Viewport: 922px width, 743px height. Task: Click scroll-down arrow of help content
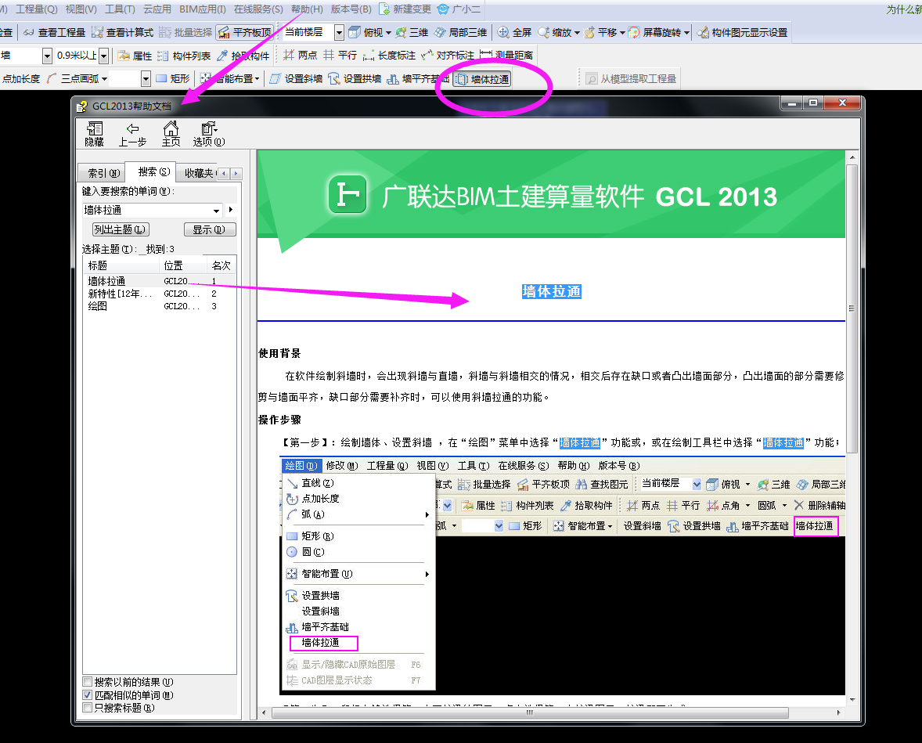[852, 699]
